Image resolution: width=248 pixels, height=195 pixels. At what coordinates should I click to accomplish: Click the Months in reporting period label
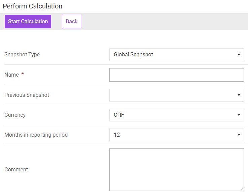click(36, 135)
